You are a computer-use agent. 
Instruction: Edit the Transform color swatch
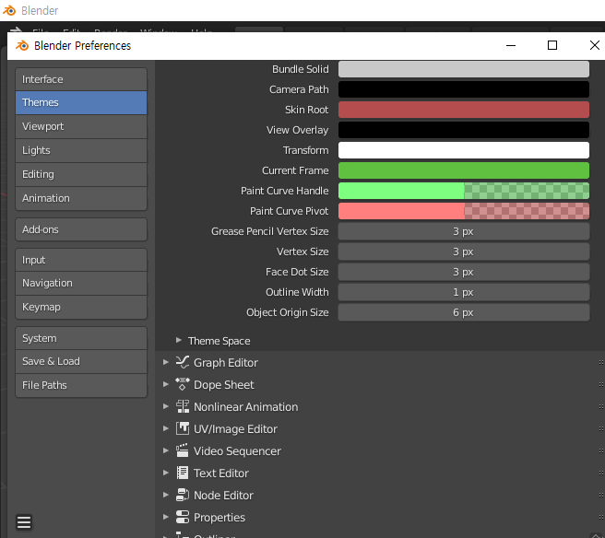tap(464, 150)
